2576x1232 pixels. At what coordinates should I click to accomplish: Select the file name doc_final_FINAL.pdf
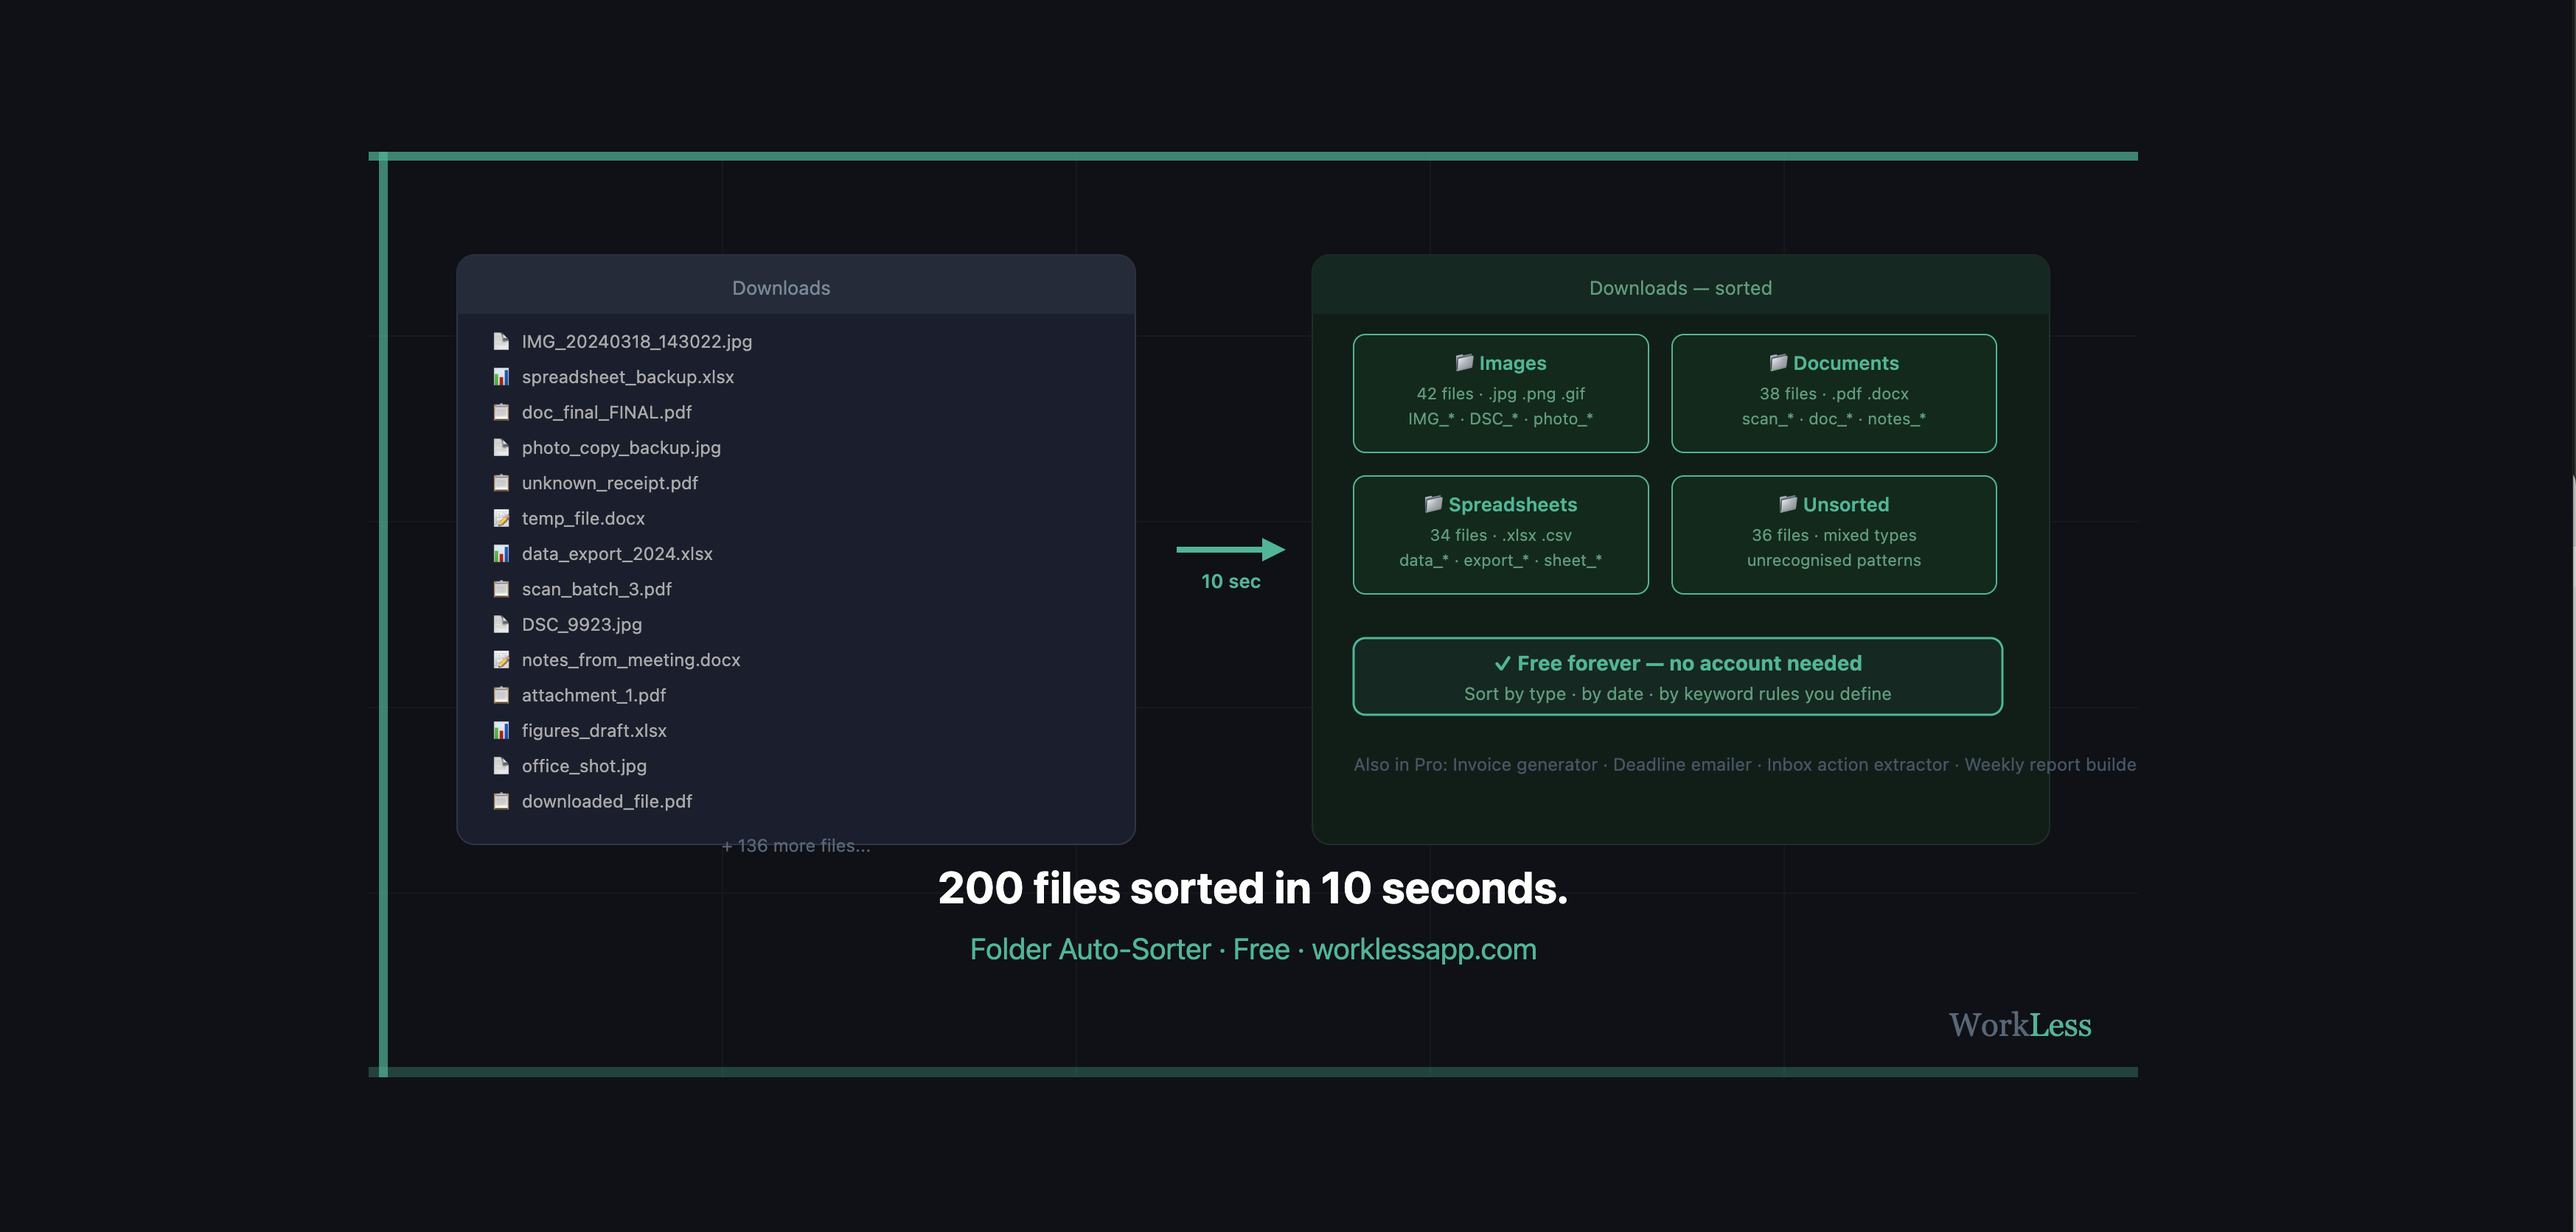tap(607, 412)
